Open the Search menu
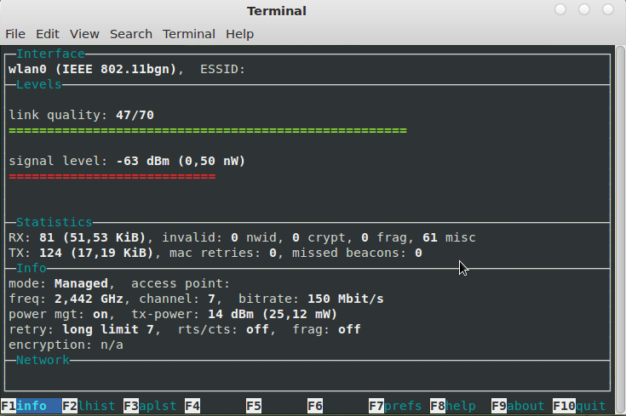626x416 pixels. [x=131, y=34]
